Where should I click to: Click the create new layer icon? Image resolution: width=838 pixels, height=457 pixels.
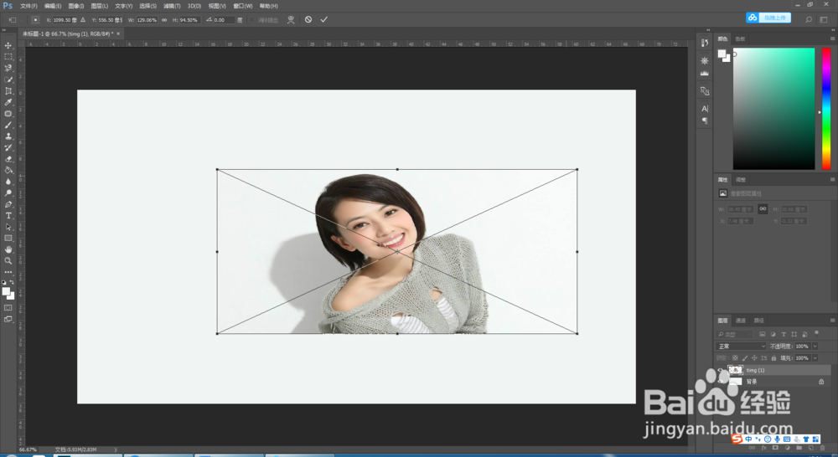pyautogui.click(x=810, y=448)
